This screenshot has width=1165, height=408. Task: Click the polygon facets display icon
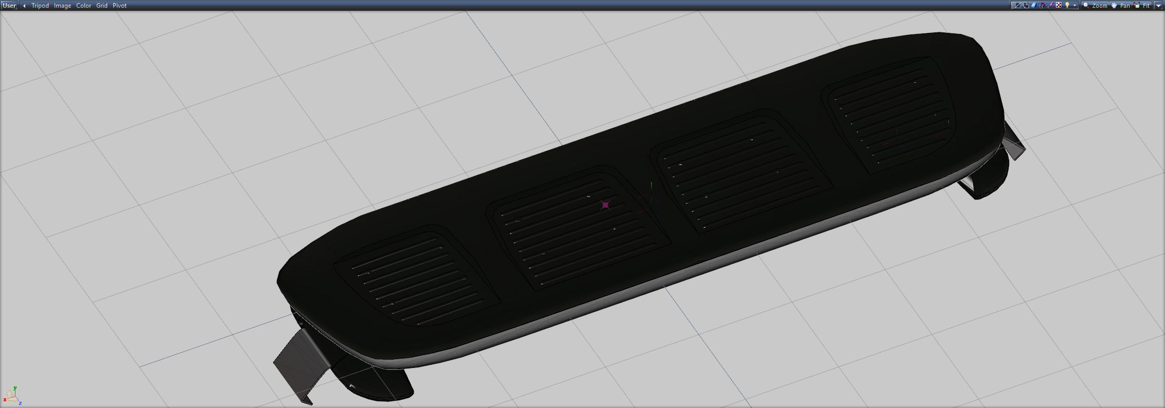pos(1026,5)
